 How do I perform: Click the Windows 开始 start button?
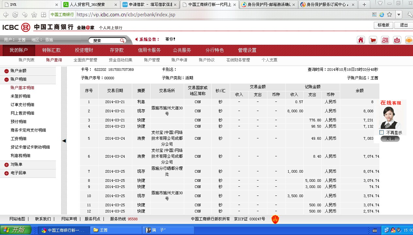pyautogui.click(x=16, y=230)
